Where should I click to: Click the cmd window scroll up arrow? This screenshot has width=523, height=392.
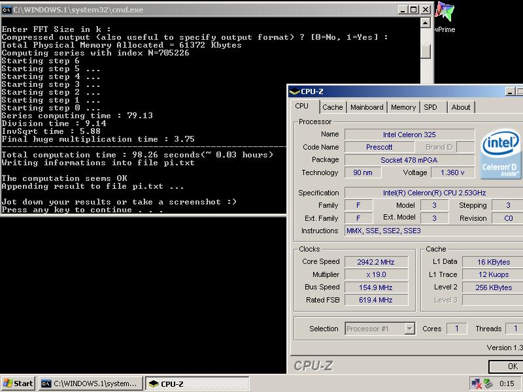[426, 23]
